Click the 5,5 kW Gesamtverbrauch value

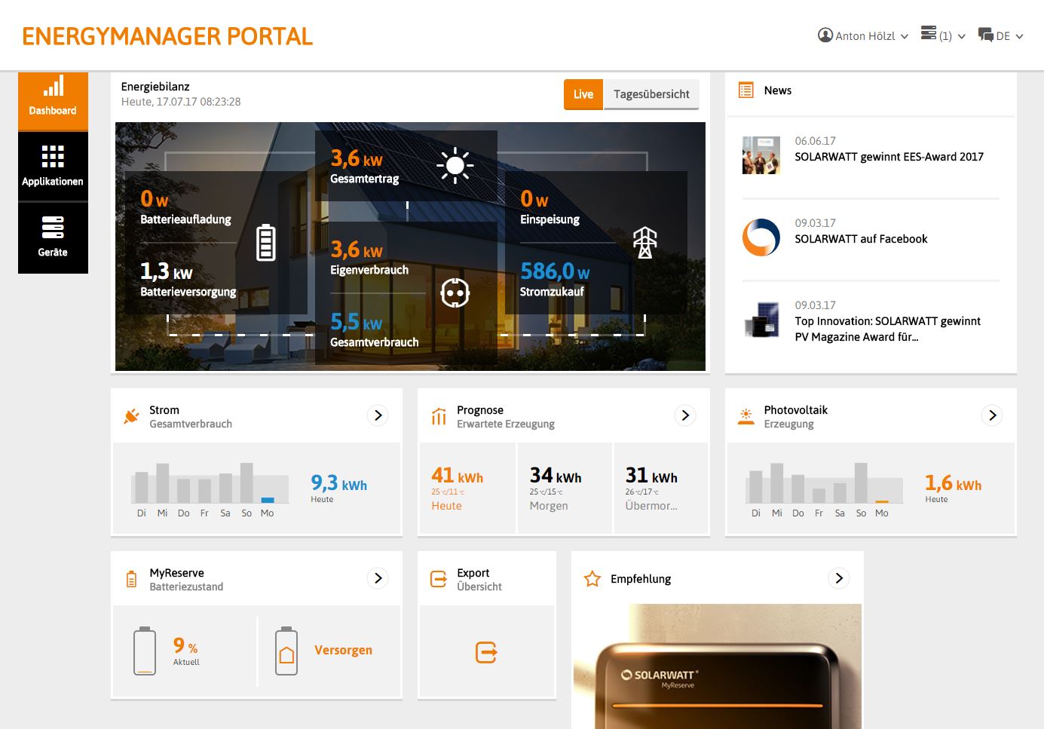point(356,323)
